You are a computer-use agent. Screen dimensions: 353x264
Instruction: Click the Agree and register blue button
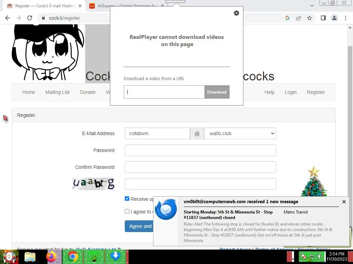(139, 226)
